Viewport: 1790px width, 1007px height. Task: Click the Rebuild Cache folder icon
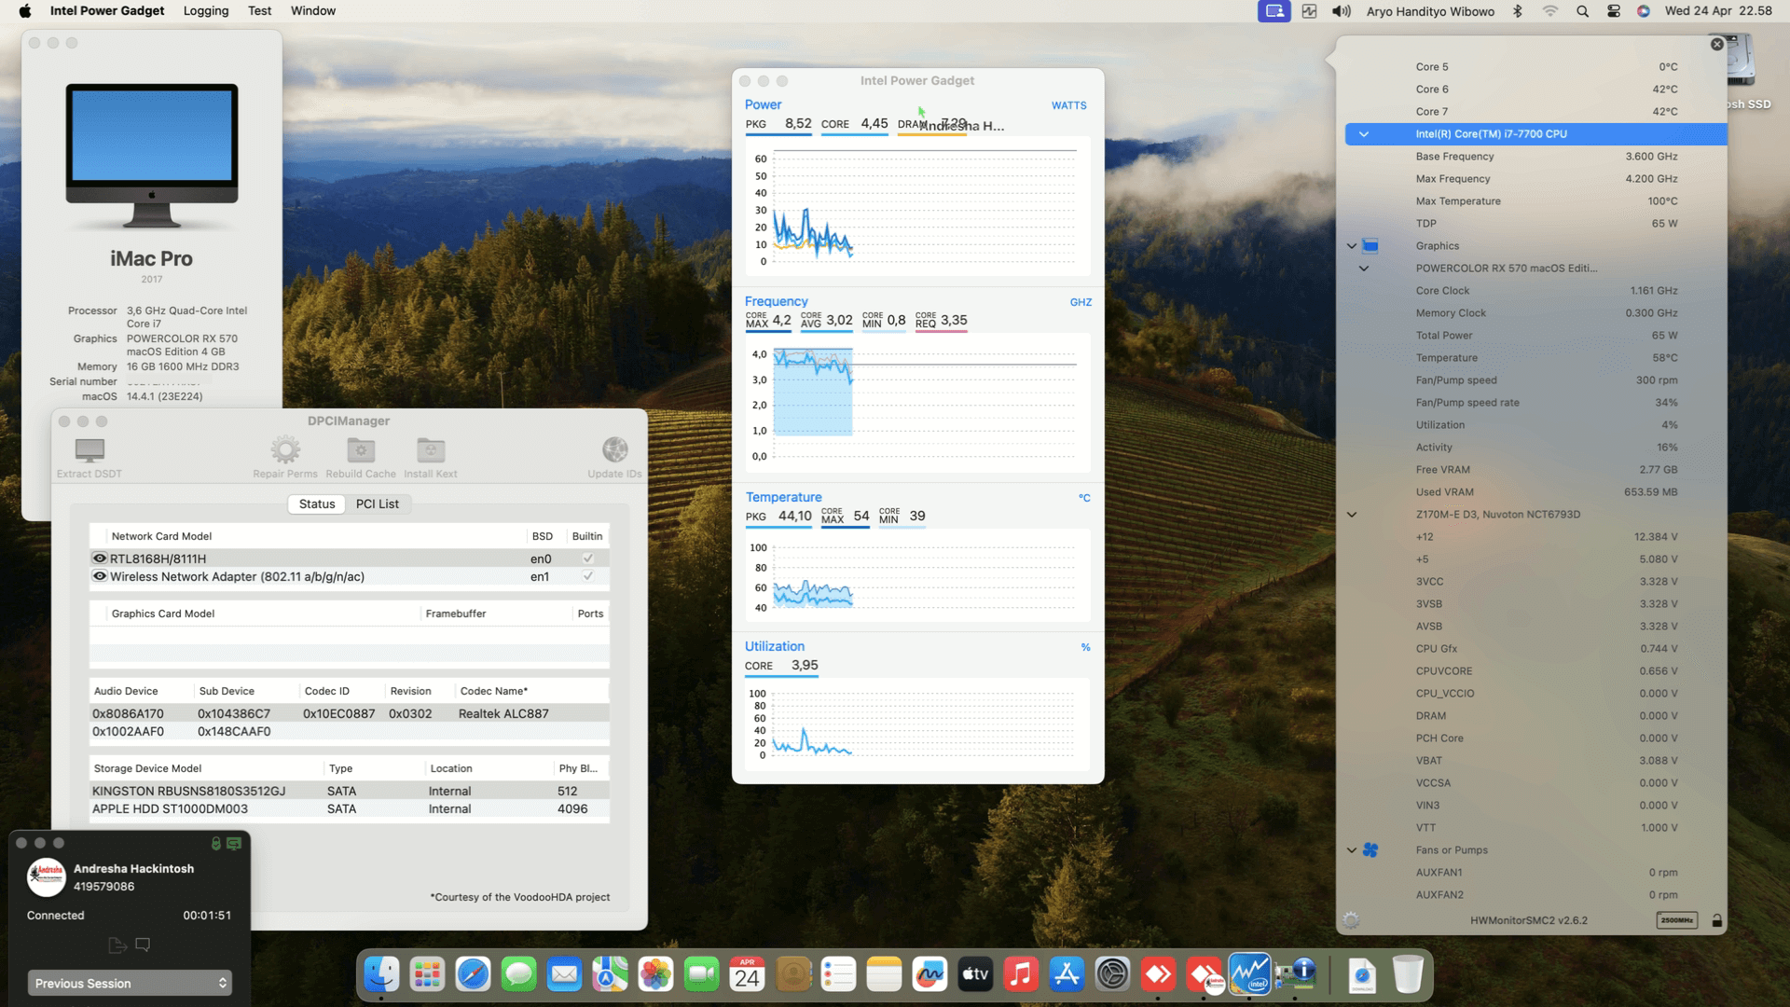pyautogui.click(x=360, y=450)
